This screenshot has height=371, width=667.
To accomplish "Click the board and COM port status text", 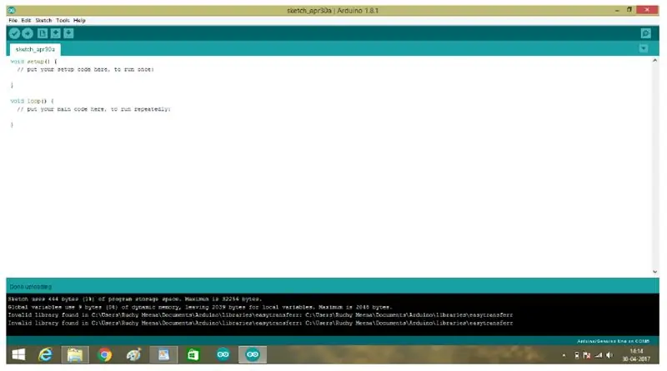I will point(613,341).
